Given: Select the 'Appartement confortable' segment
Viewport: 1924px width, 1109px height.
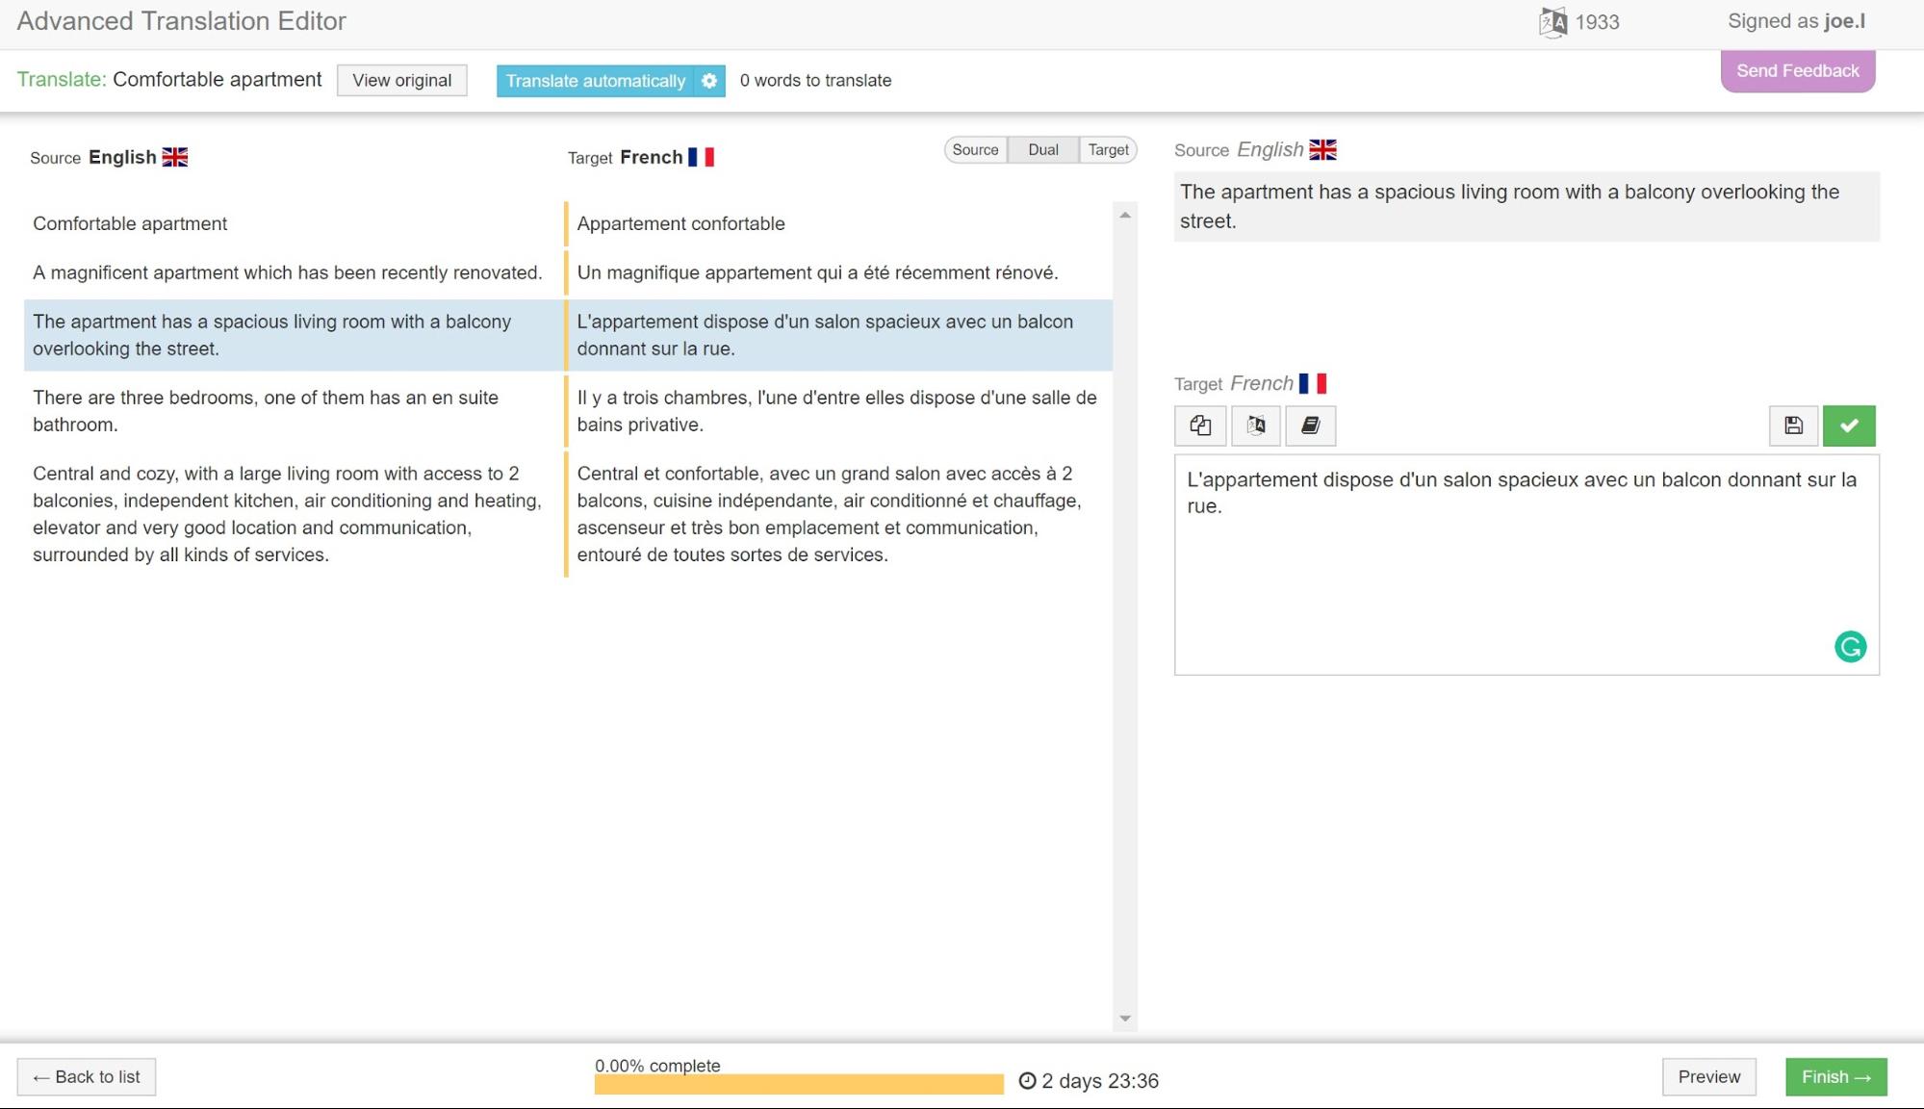Looking at the screenshot, I should coord(680,223).
